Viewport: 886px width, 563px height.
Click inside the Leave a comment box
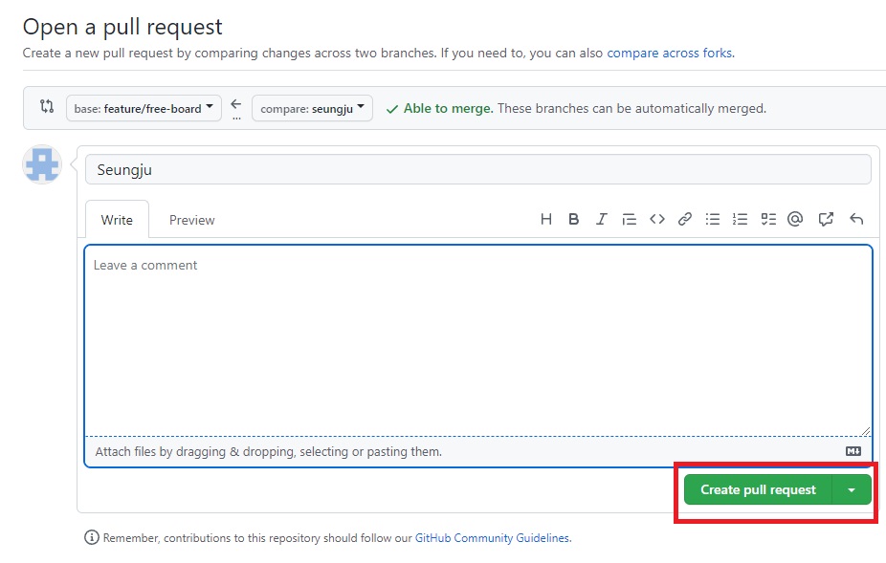(478, 340)
